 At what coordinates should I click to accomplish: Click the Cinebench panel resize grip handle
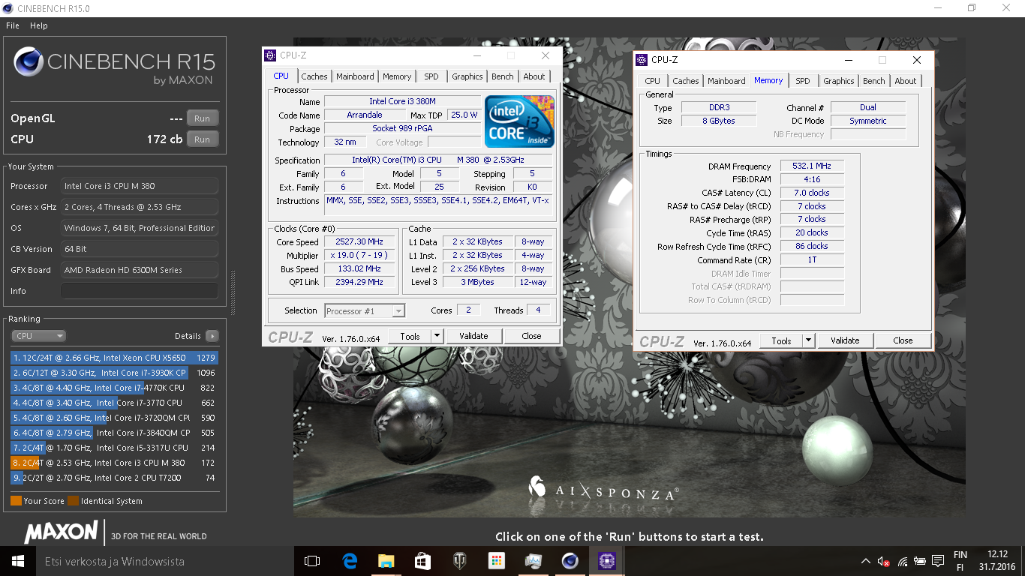click(232, 292)
